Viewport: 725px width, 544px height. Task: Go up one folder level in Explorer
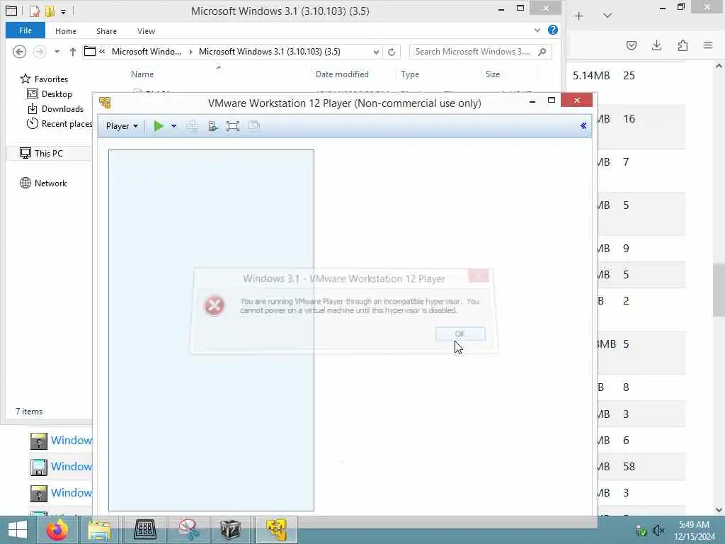(x=73, y=51)
